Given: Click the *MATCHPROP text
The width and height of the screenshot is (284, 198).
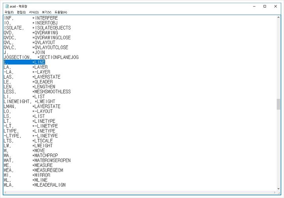Looking at the screenshot, I should coord(45,155).
